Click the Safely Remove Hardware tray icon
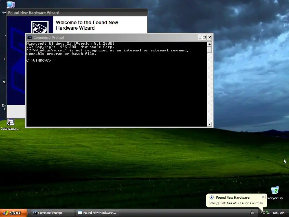The height and width of the screenshot is (217, 289). pyautogui.click(x=268, y=213)
